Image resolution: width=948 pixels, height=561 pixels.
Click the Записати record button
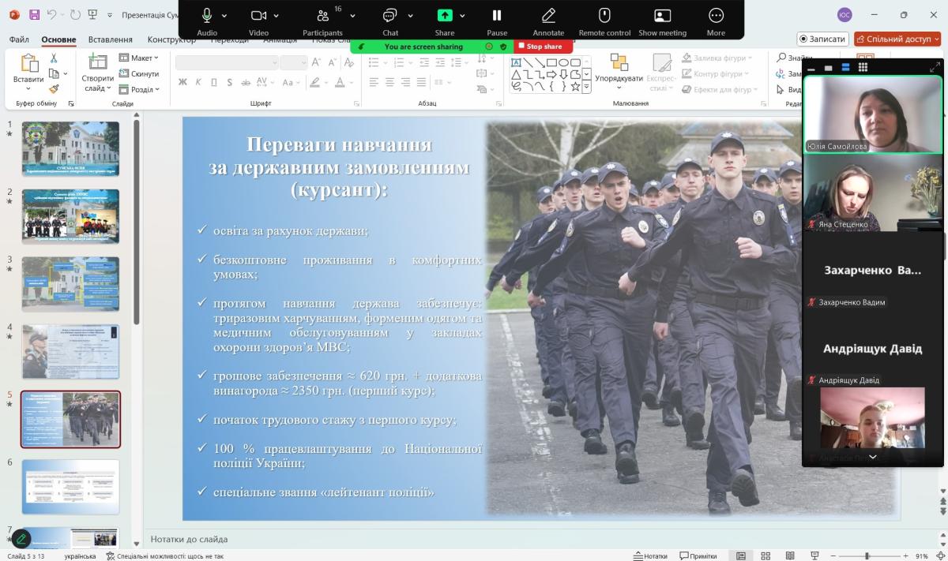tap(822, 39)
